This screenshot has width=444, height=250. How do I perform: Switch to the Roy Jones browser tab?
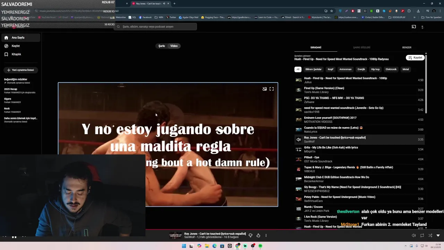pyautogui.click(x=148, y=3)
